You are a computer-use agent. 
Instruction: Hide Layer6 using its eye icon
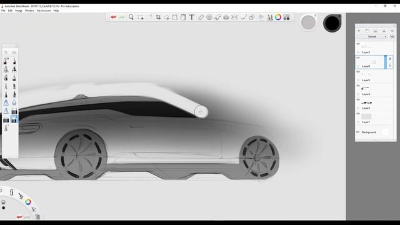click(358, 58)
